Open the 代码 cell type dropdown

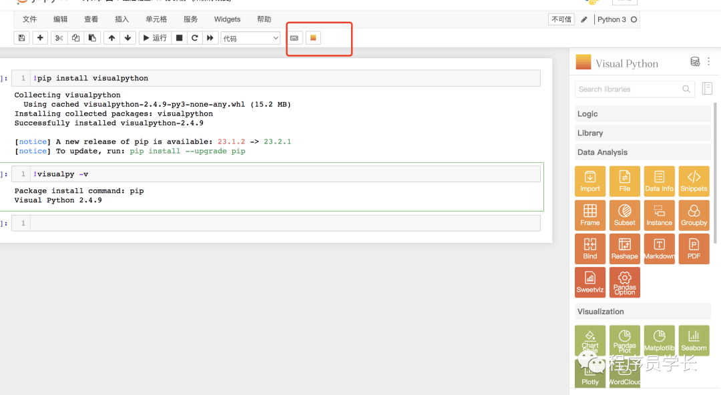click(x=250, y=38)
